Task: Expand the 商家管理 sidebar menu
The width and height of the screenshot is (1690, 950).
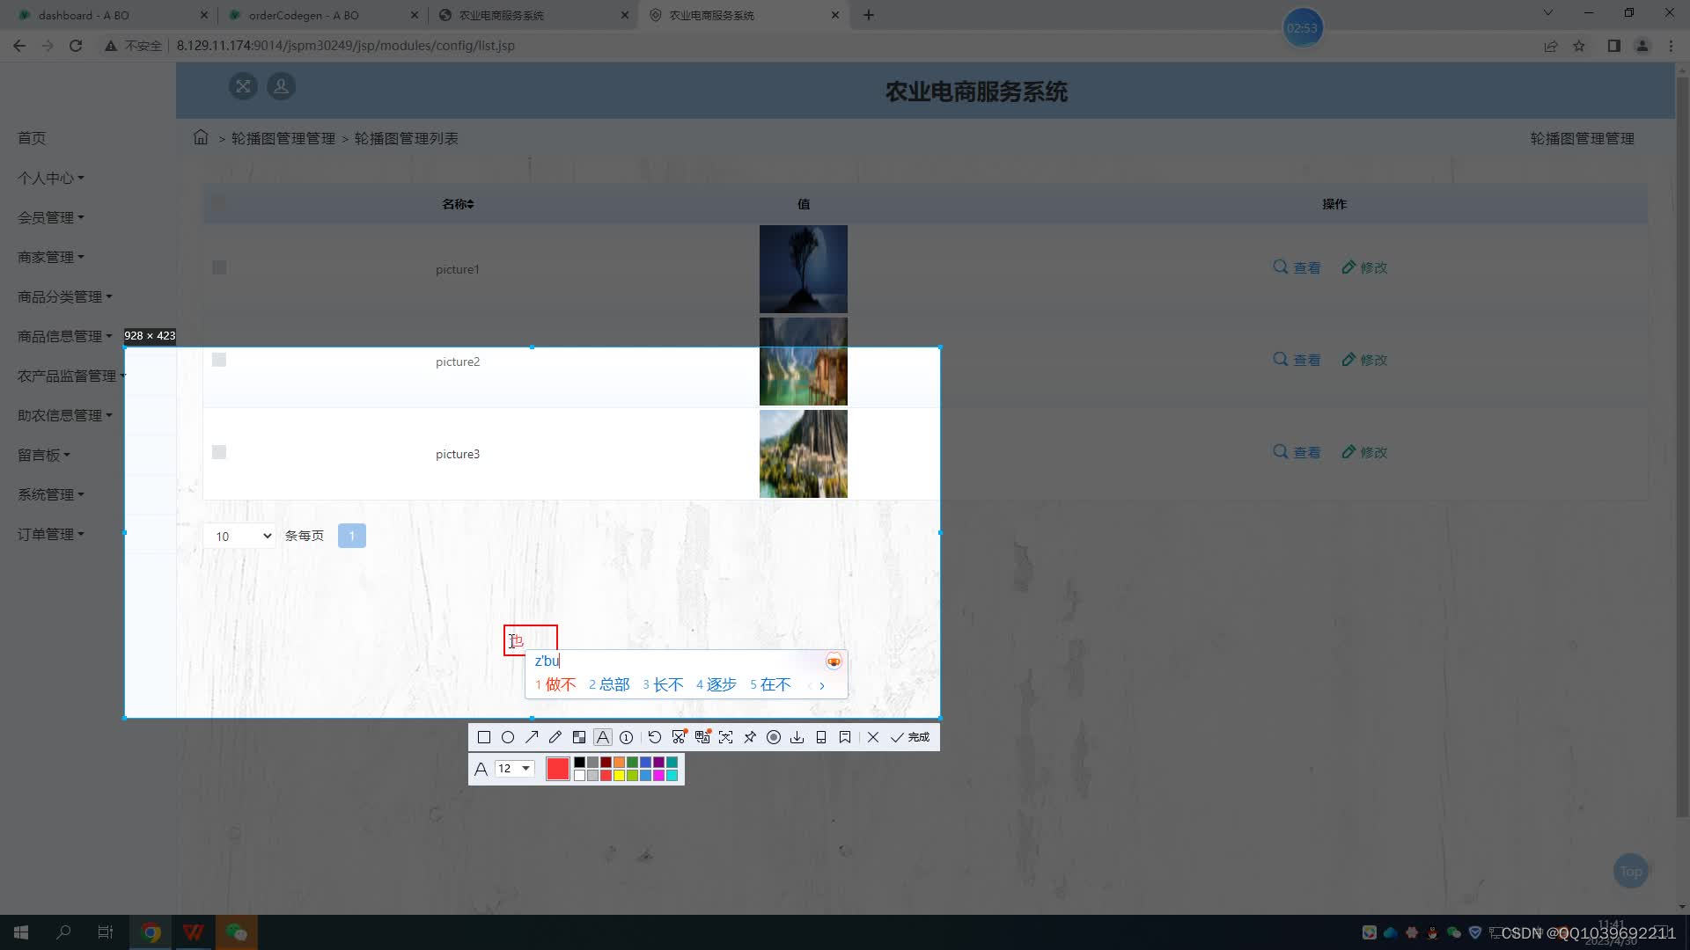Action: (x=51, y=257)
